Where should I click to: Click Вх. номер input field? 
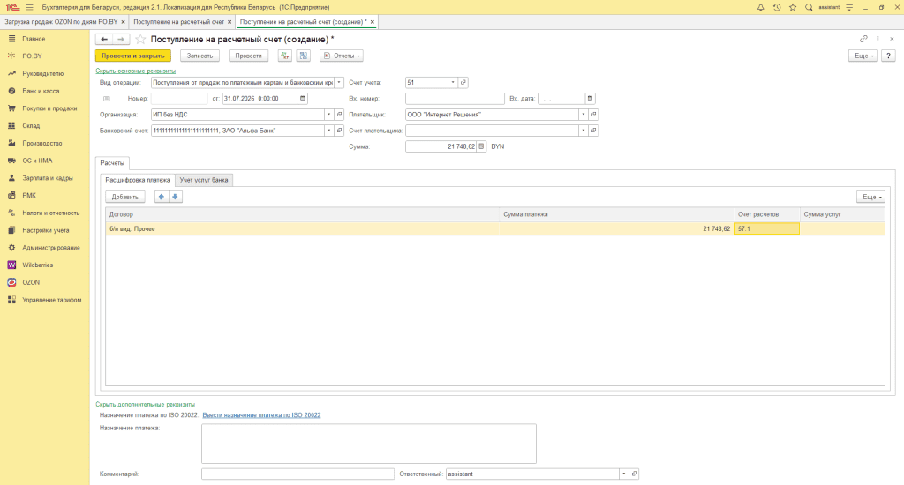point(455,99)
